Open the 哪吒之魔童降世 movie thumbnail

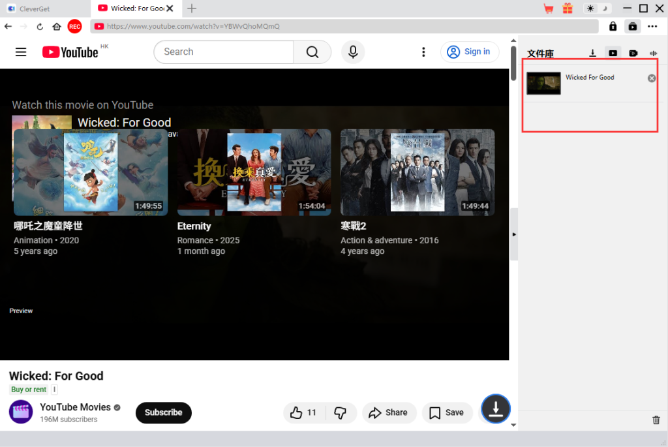[x=91, y=172]
